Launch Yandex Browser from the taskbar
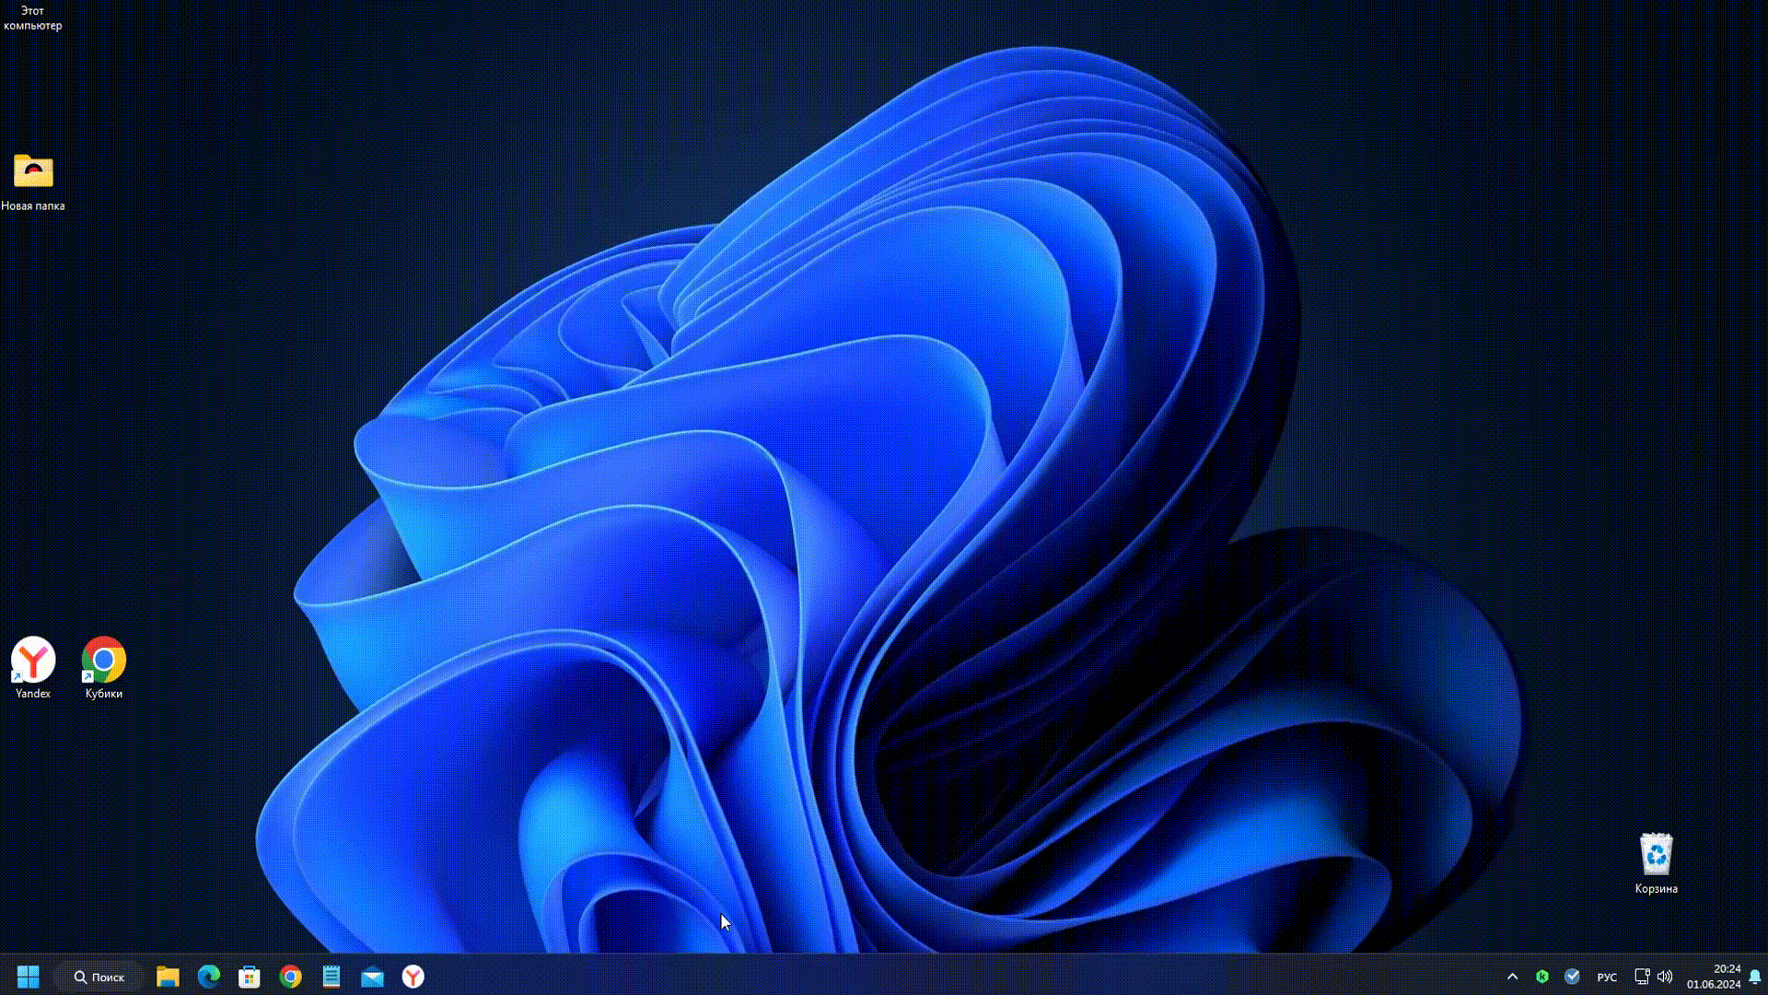The height and width of the screenshot is (995, 1768). point(413,977)
